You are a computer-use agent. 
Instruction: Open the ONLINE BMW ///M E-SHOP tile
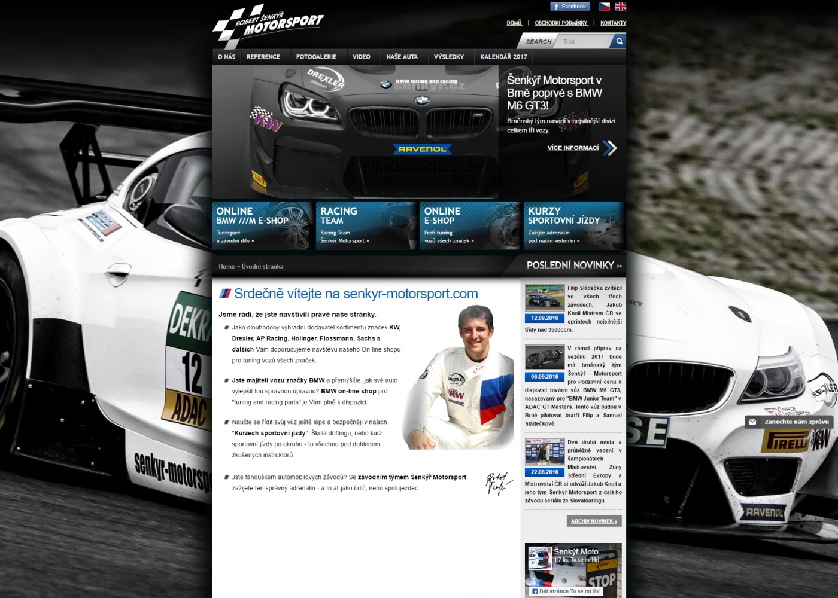click(x=262, y=225)
